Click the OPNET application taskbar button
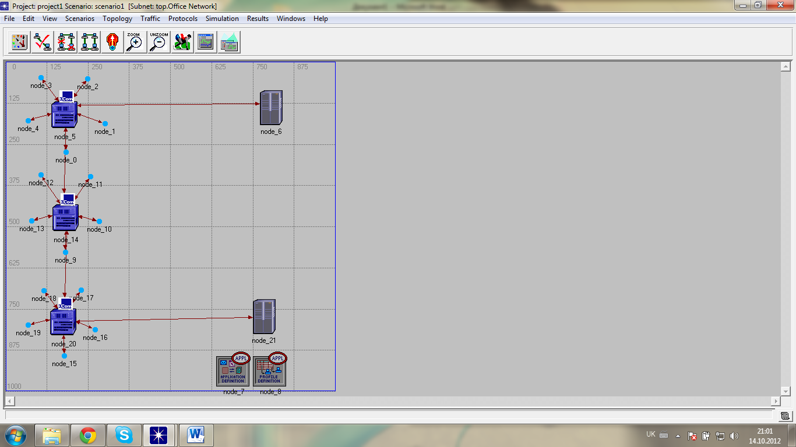The image size is (796, 447). 159,435
